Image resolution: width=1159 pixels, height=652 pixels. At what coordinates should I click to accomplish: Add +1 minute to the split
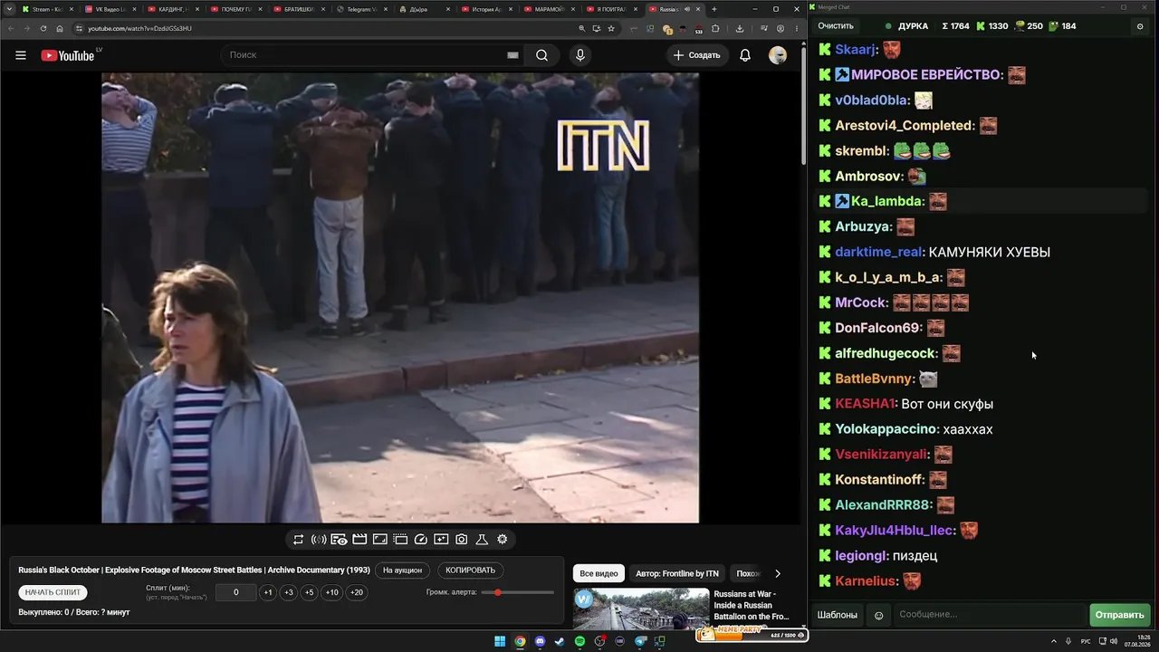[268, 592]
